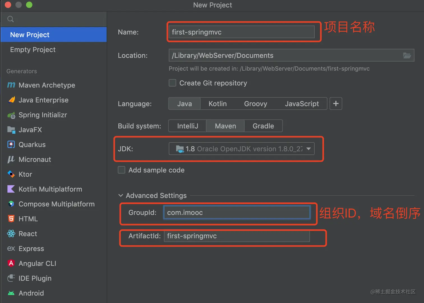Viewport: 424px width, 303px height.
Task: Select the Java Enterprise generator label
Action: (43, 100)
